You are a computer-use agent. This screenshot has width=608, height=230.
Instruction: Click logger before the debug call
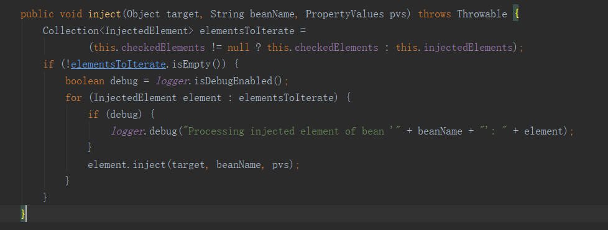point(127,131)
